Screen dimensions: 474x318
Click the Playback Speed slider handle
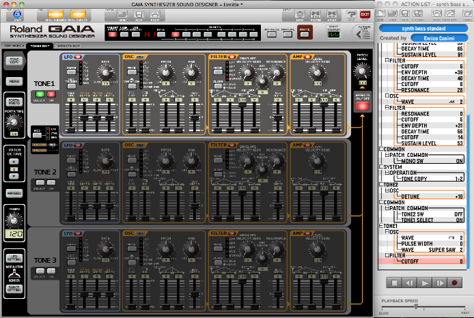coord(416,306)
